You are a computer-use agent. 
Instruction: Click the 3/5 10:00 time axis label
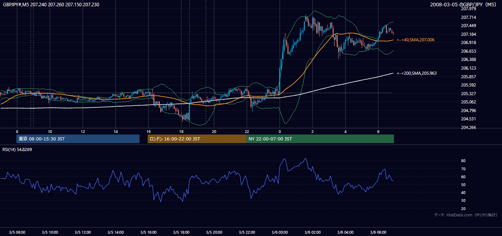tap(50, 232)
